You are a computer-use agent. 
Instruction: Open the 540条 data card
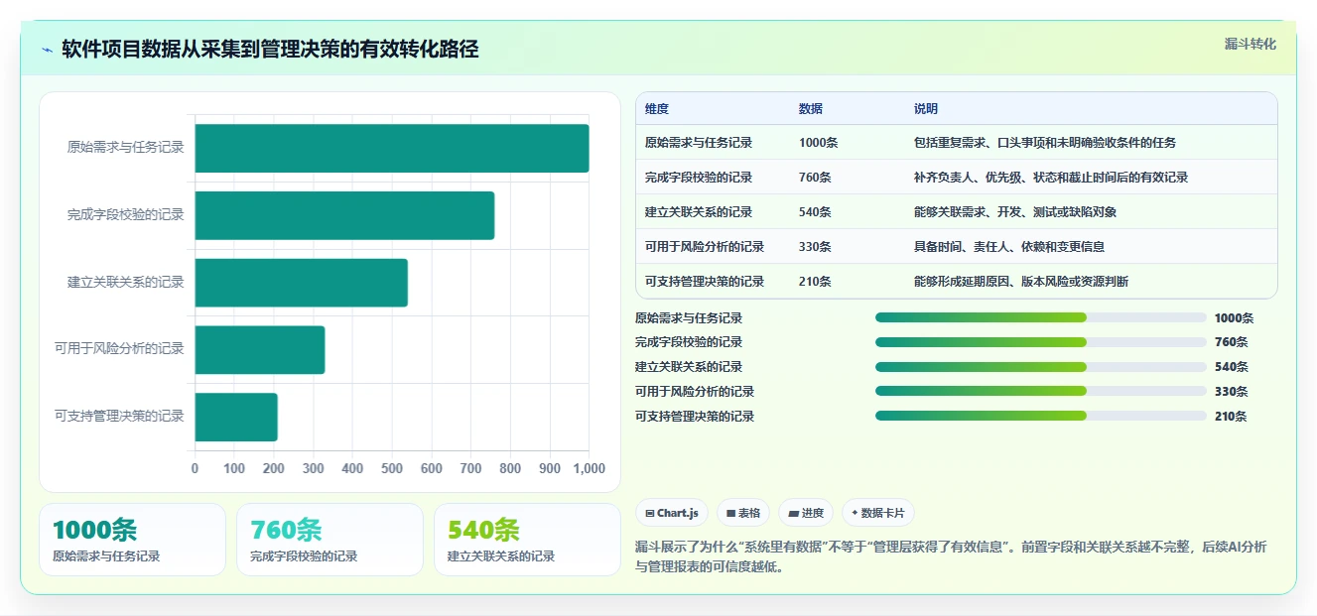[527, 540]
